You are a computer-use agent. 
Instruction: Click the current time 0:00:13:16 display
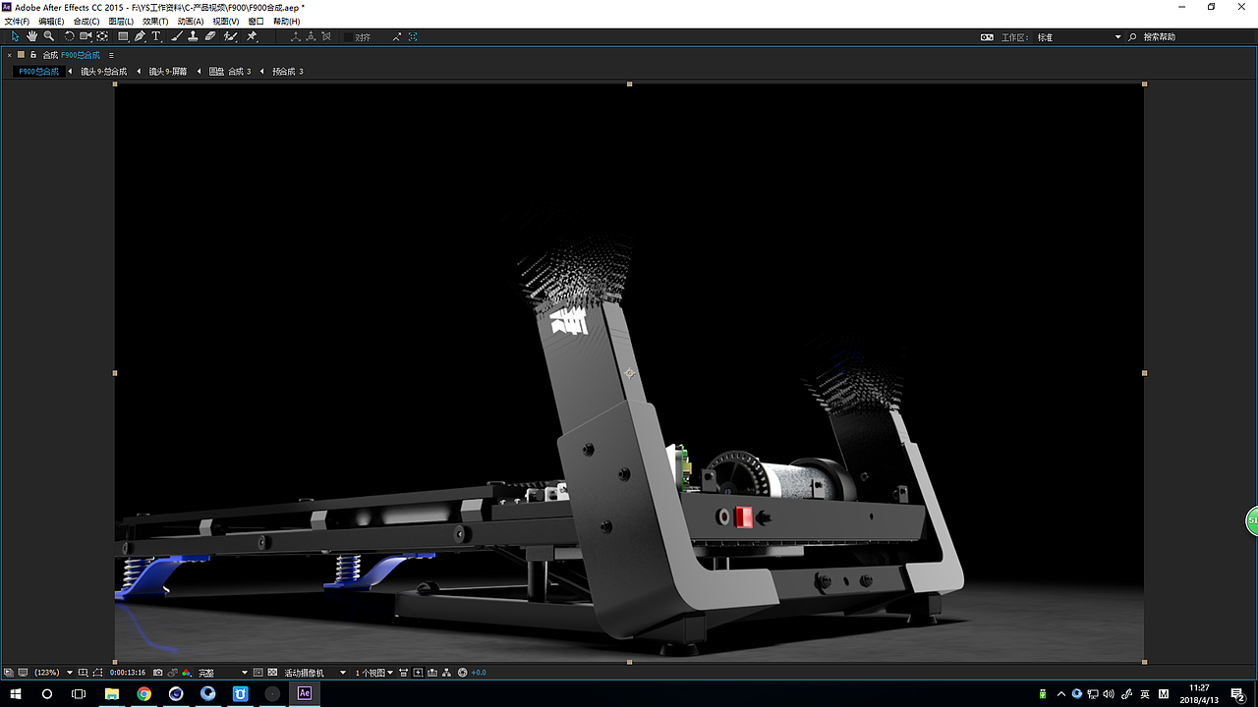(x=128, y=673)
